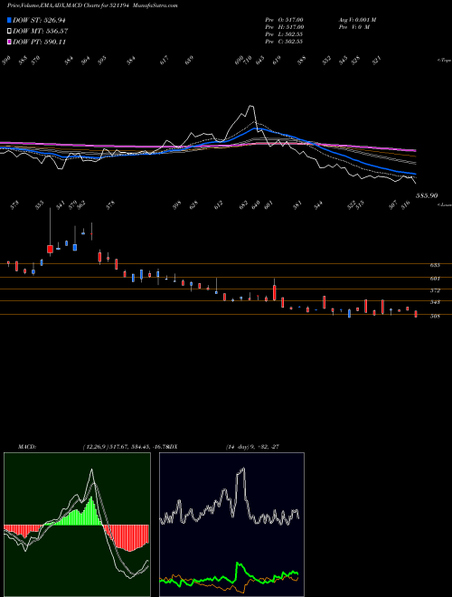Click the 585.90 last price label
Image resolution: width=452 pixels, height=597 pixels.
(427, 195)
